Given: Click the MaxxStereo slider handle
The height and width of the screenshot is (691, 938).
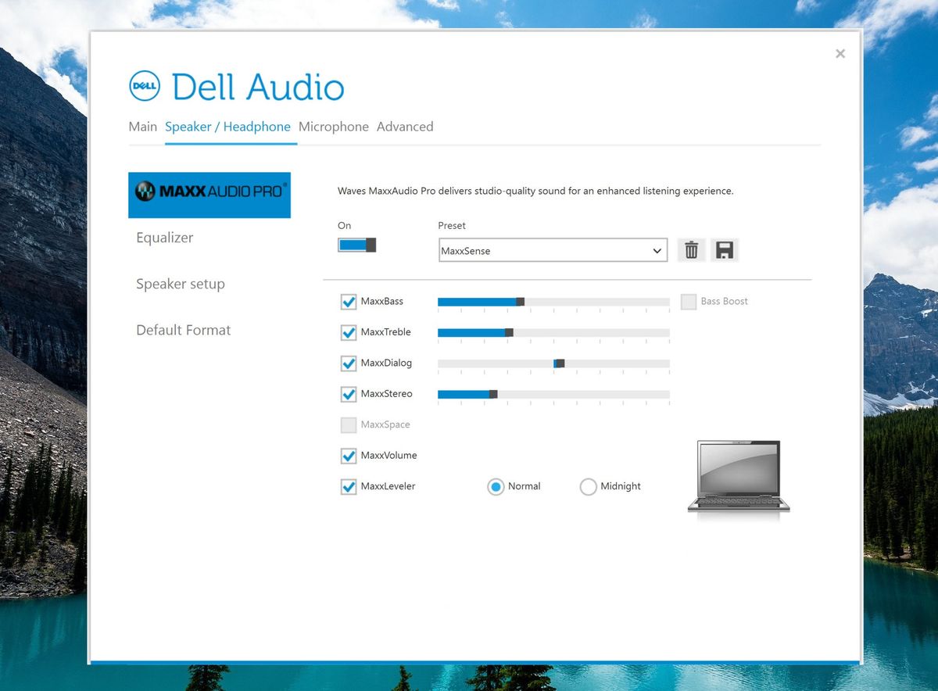Looking at the screenshot, I should coord(493,394).
